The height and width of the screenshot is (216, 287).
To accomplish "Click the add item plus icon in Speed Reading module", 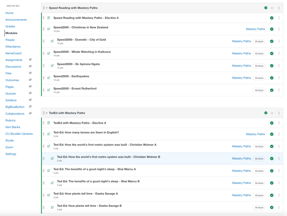I will click(x=272, y=8).
